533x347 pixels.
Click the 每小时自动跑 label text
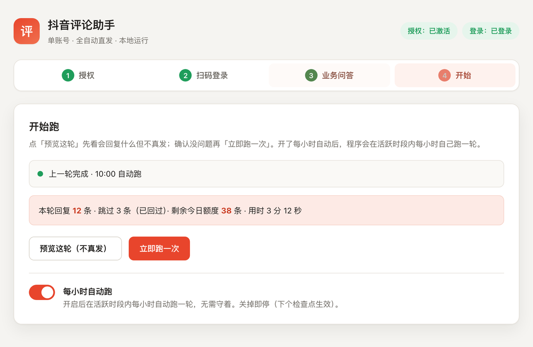(x=88, y=291)
